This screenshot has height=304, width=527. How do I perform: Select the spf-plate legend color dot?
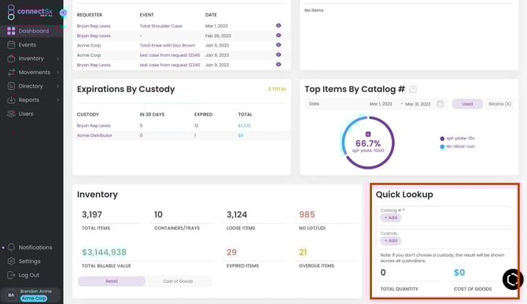(442, 139)
